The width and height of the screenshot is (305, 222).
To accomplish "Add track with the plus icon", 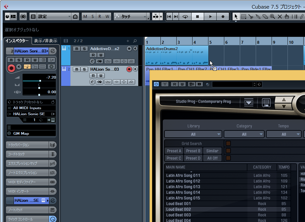I will click(128, 41).
